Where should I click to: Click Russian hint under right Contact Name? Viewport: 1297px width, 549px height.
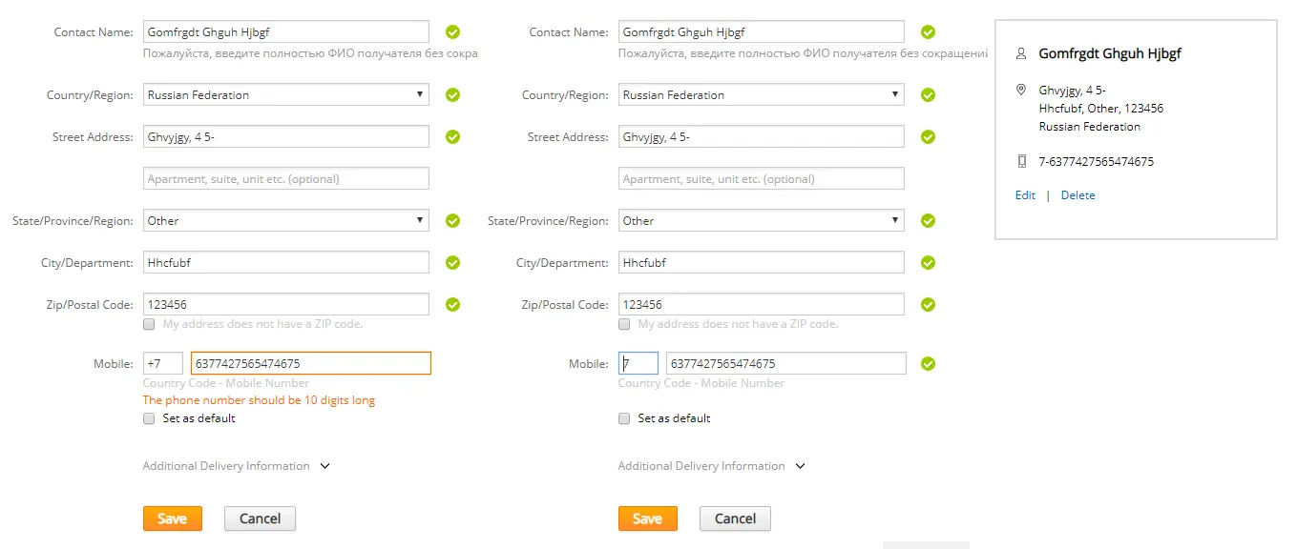point(803,53)
